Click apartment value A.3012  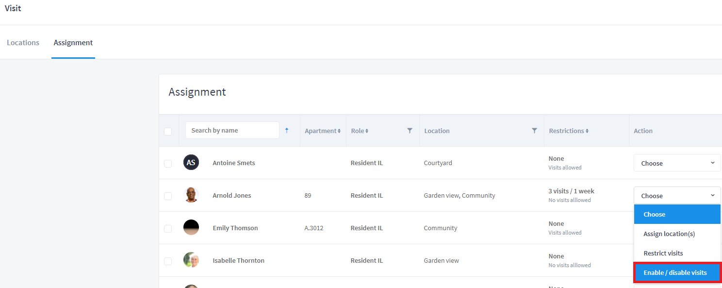point(314,228)
